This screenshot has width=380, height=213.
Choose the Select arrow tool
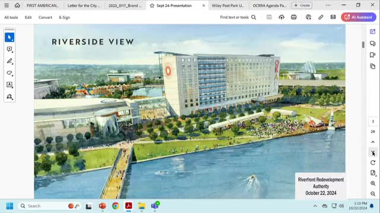(9, 37)
